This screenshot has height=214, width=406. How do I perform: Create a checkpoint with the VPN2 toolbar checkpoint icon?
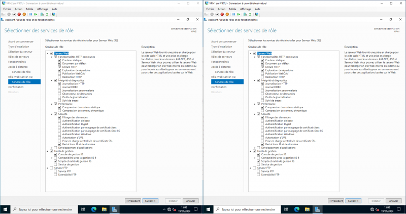click(42, 14)
